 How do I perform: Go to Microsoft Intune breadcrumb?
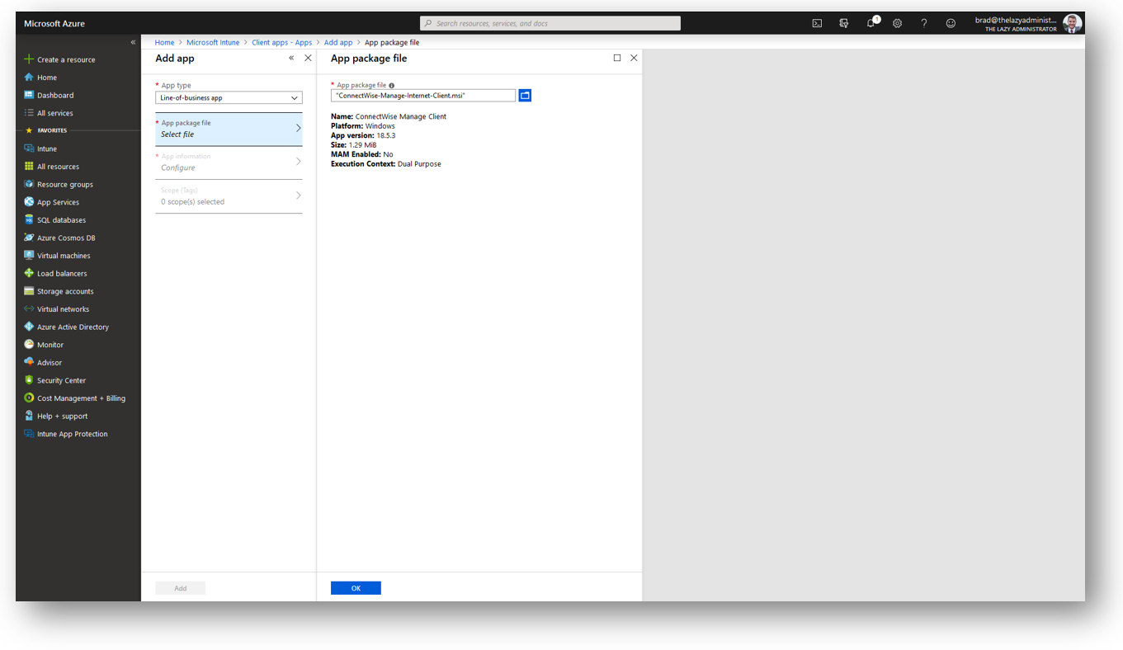(213, 42)
